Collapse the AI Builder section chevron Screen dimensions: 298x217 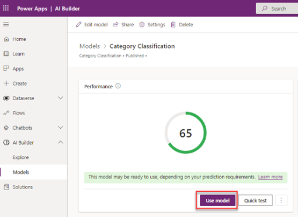click(x=61, y=142)
